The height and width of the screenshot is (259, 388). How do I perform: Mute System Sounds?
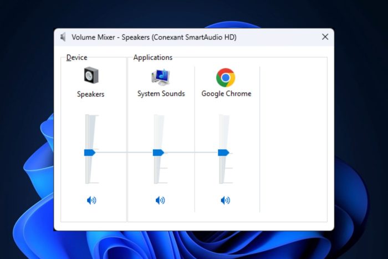(x=160, y=200)
